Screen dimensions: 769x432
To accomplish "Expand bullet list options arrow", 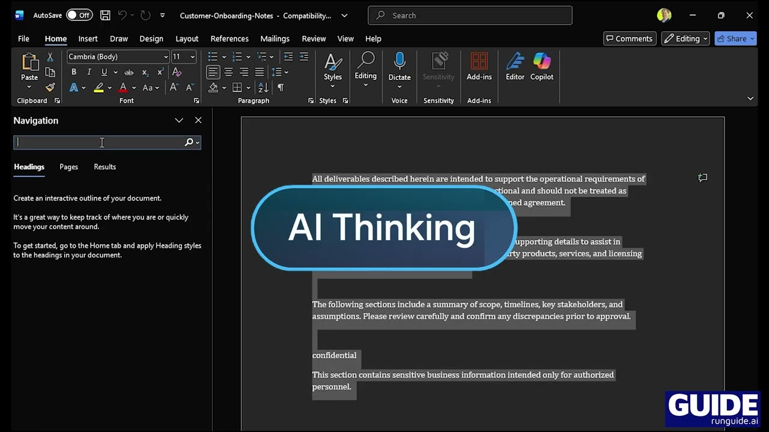I will [223, 56].
